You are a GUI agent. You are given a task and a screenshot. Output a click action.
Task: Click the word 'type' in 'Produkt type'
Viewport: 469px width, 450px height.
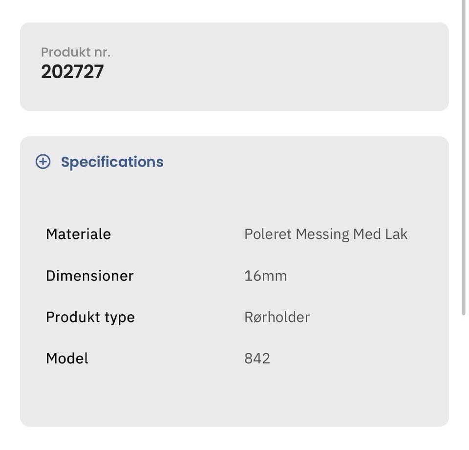pos(120,318)
